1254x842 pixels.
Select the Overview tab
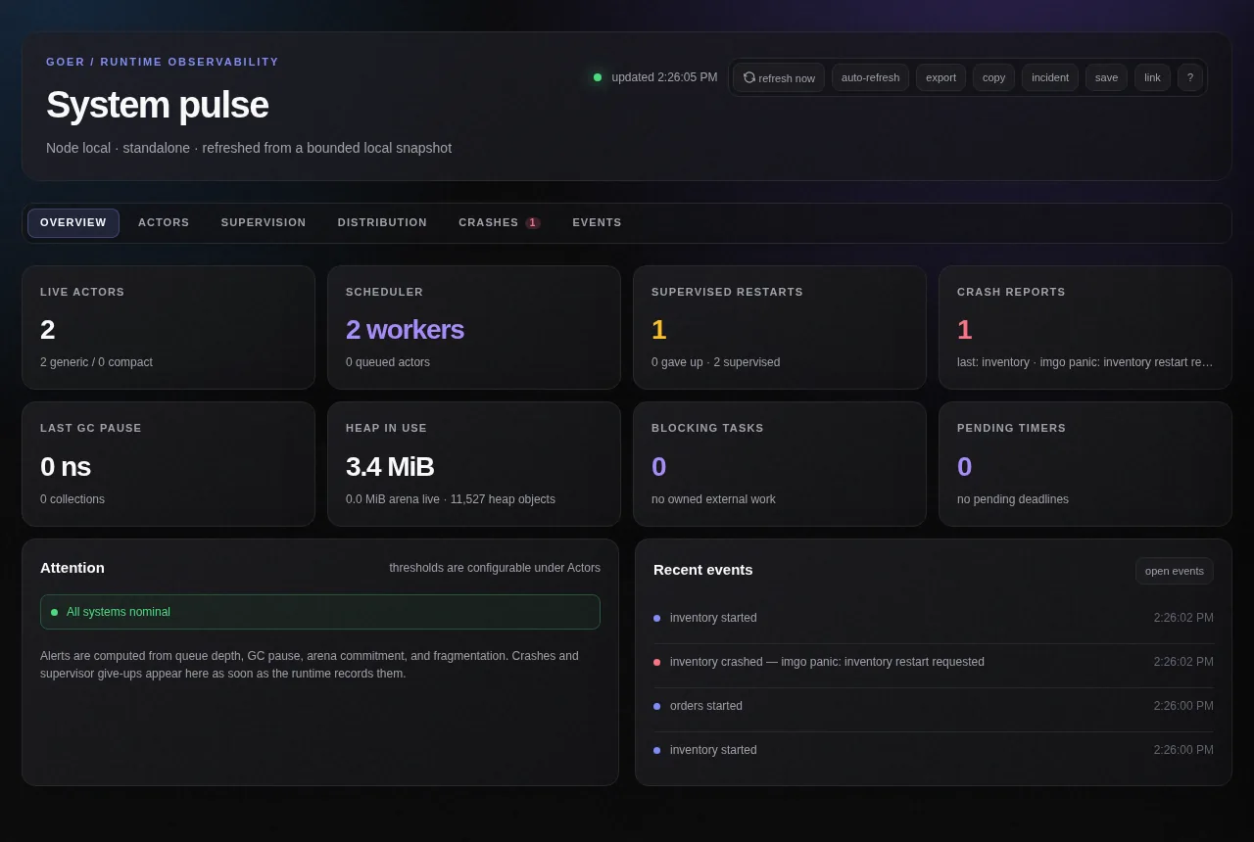tap(73, 223)
